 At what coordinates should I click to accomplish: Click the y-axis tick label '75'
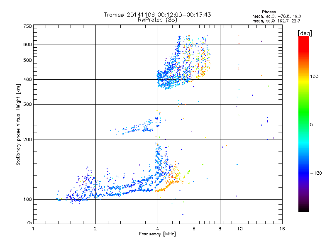(29, 222)
